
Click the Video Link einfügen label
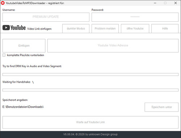coord(39,29)
